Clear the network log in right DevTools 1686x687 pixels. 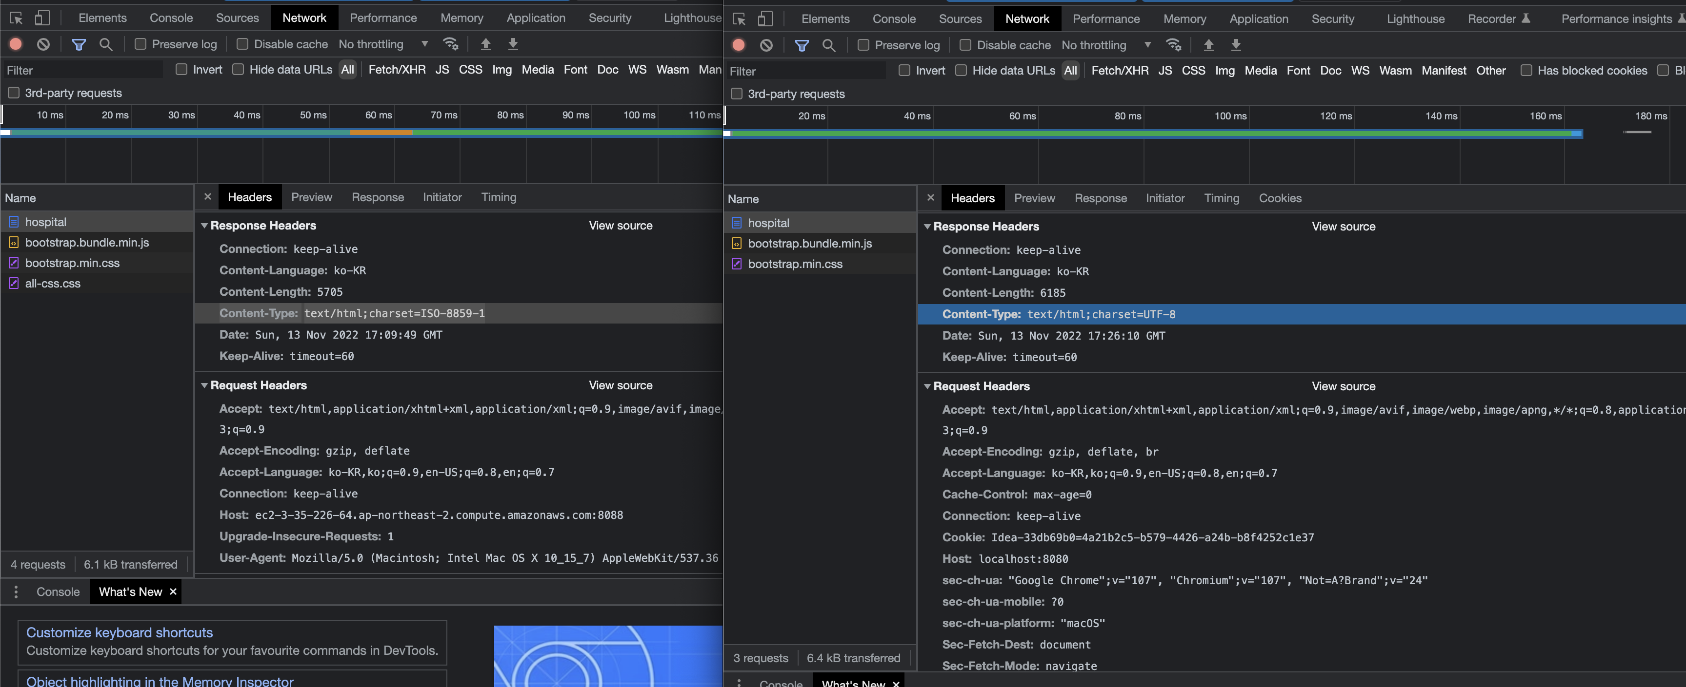click(x=766, y=45)
